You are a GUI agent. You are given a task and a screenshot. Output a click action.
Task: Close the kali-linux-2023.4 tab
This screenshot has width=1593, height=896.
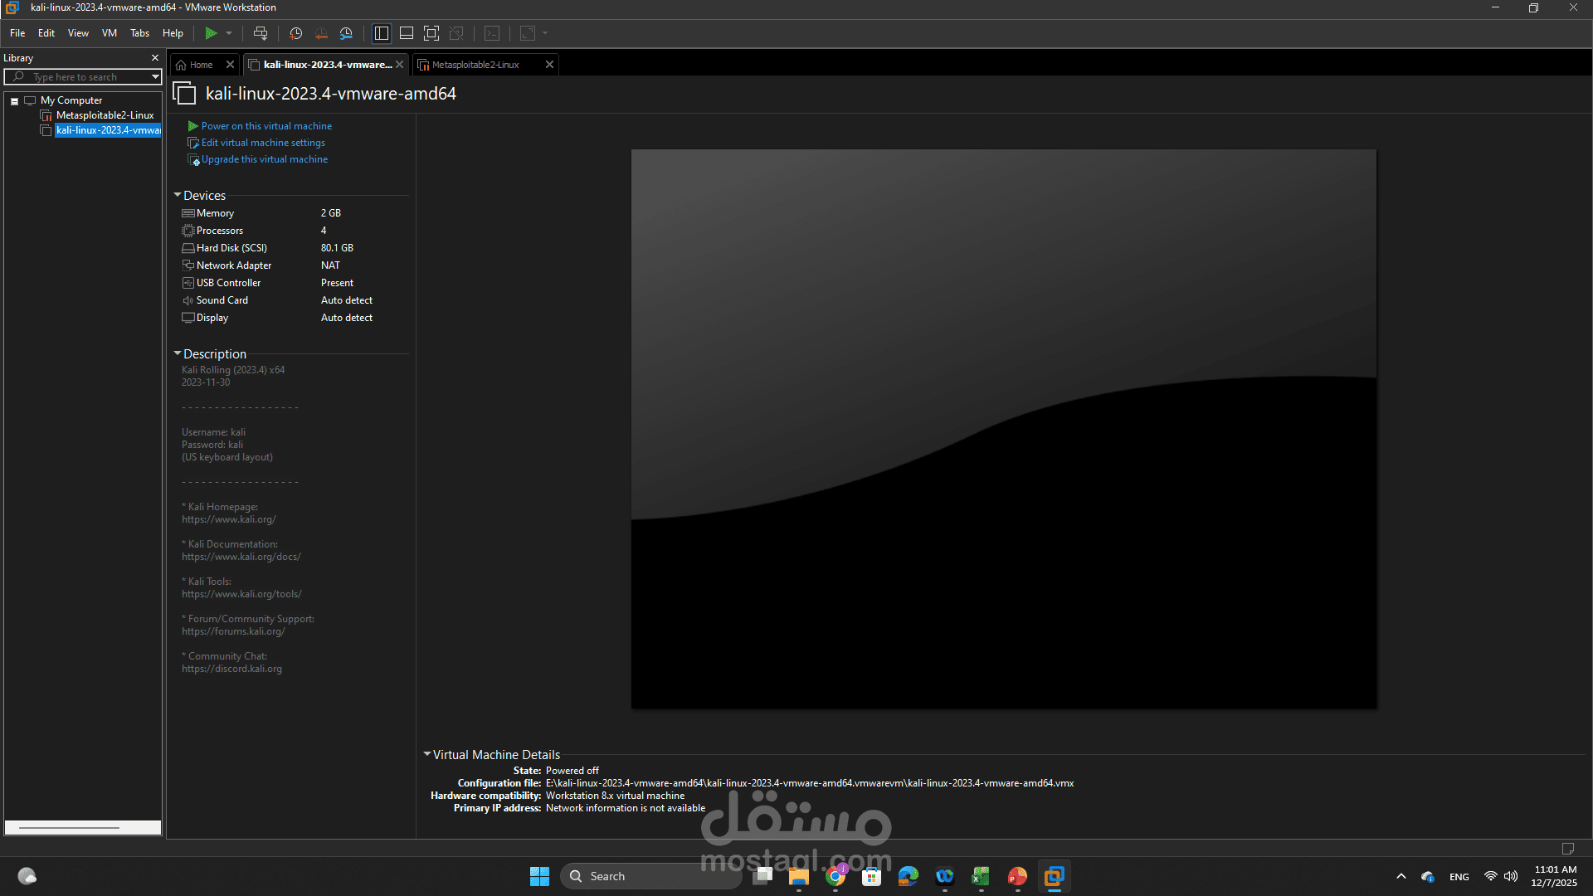[x=400, y=65]
